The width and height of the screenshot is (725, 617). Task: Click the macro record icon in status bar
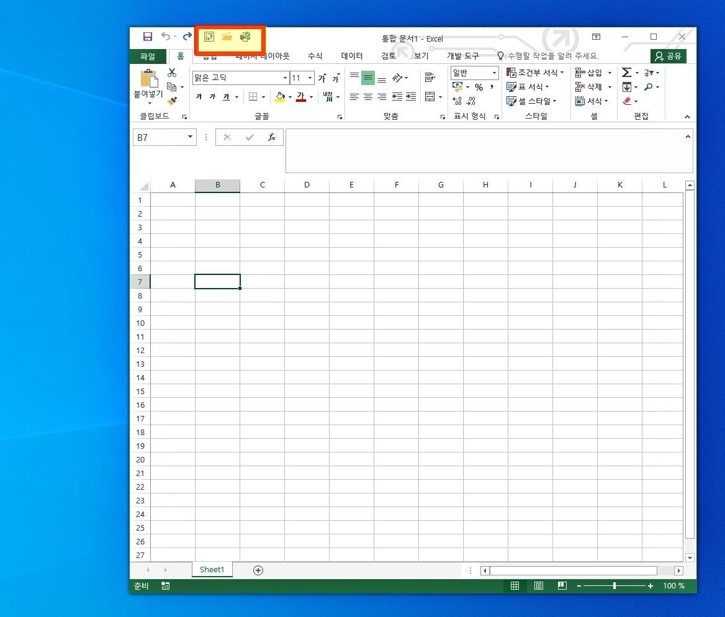tap(166, 586)
